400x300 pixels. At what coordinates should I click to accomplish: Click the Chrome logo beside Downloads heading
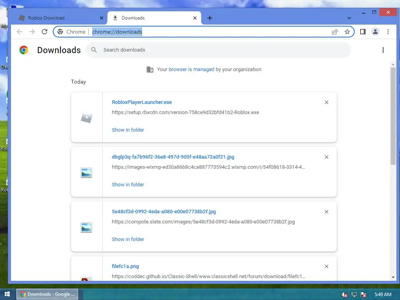click(24, 50)
